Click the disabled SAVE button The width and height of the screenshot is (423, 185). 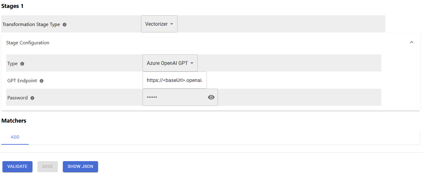(x=48, y=166)
